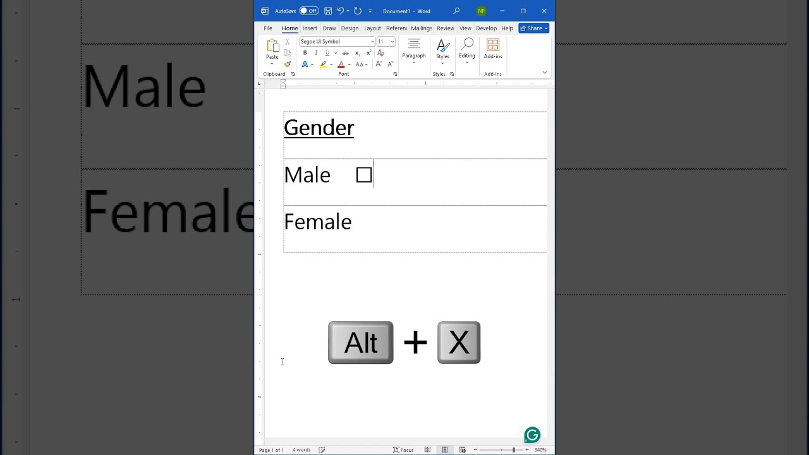Enable Focus mode in the status bar
Image resolution: width=809 pixels, height=455 pixels.
pos(403,450)
